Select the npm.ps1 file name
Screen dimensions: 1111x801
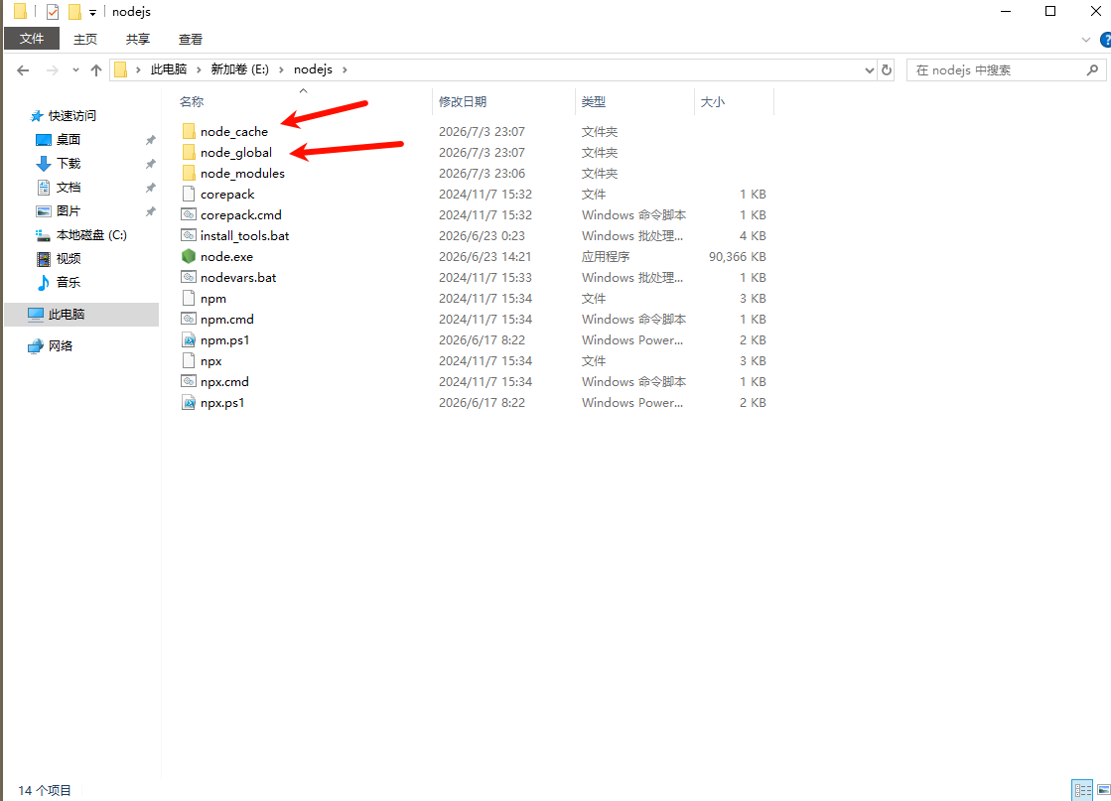(x=224, y=339)
